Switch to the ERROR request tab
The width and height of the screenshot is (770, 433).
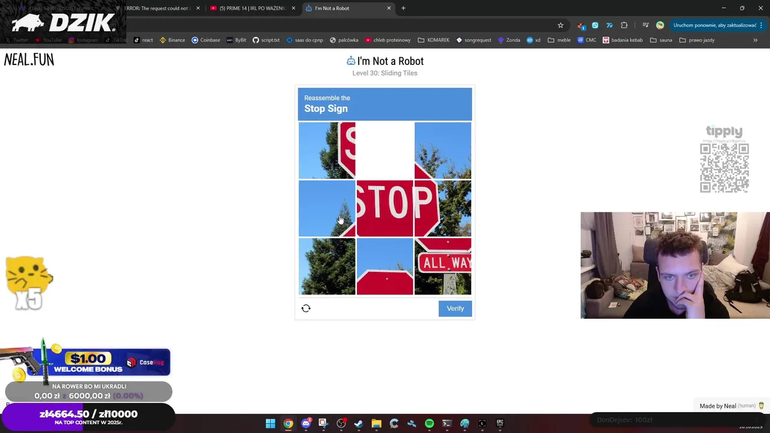point(156,8)
